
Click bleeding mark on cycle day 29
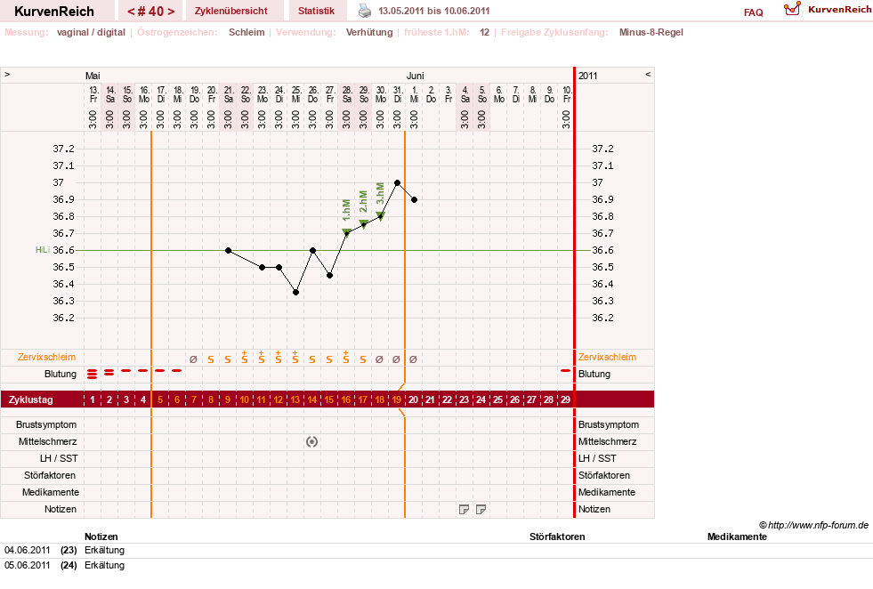point(566,370)
